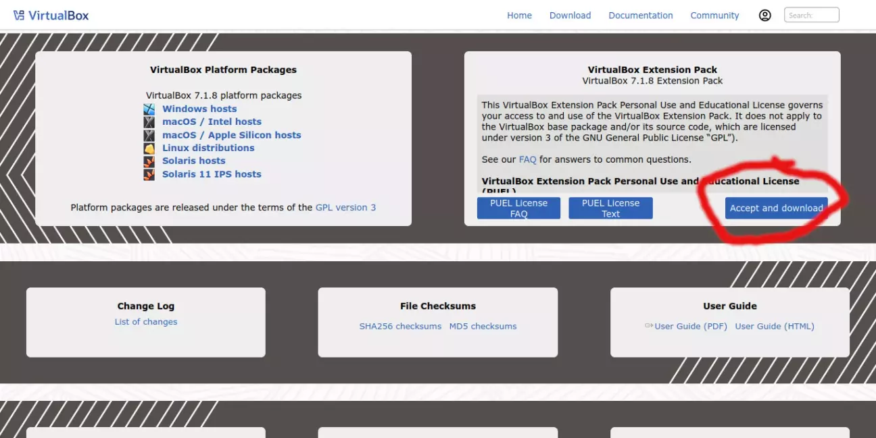Download the Windows hosts package
876x438 pixels.
coord(199,109)
